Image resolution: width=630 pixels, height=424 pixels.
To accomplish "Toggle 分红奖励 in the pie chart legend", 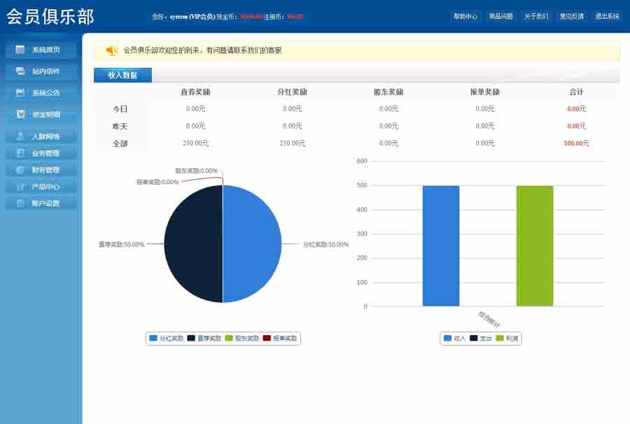I will tap(162, 338).
